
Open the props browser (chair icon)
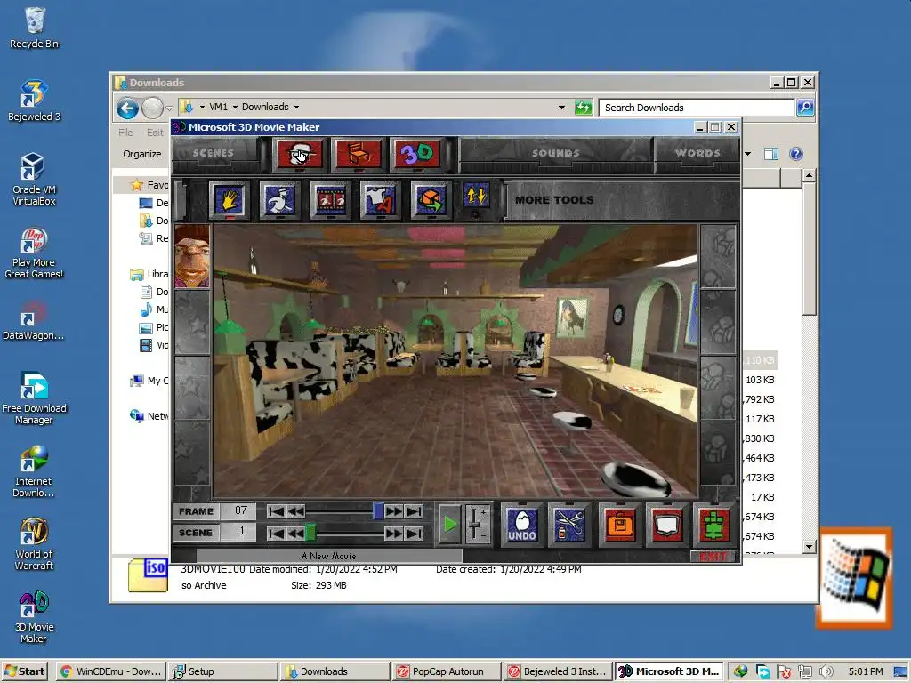point(359,154)
